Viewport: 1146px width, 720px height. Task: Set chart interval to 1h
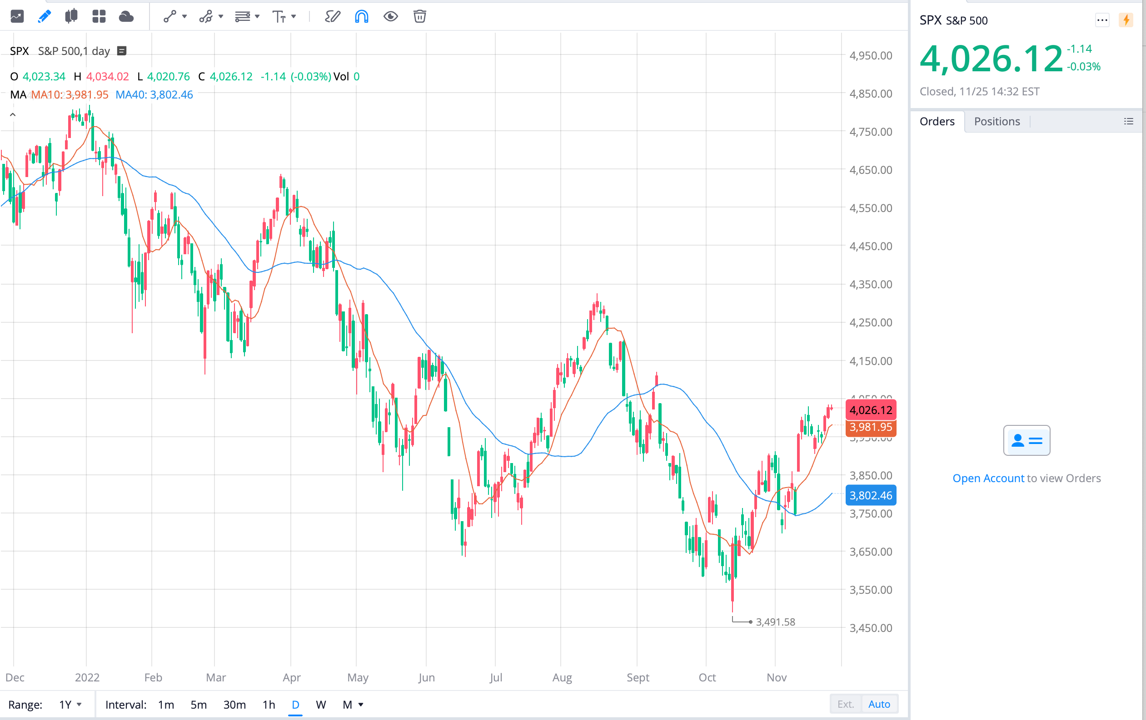269,704
